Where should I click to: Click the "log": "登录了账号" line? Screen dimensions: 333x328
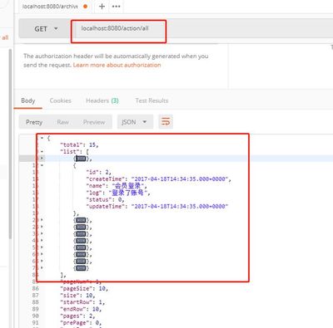pyautogui.click(x=118, y=193)
